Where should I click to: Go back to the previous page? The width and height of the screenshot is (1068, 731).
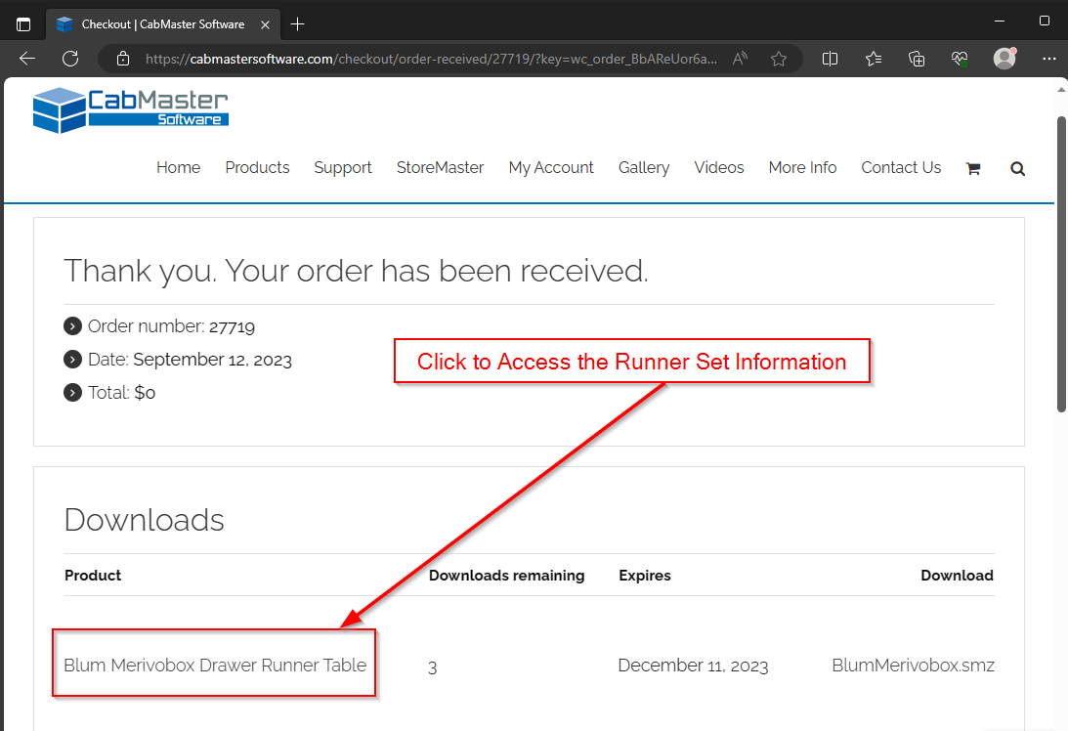[x=27, y=59]
